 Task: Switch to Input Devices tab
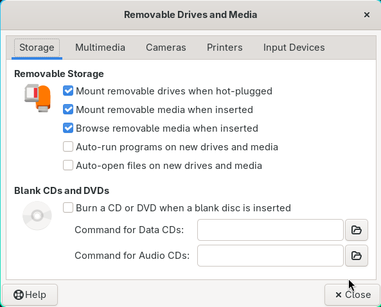[294, 48]
